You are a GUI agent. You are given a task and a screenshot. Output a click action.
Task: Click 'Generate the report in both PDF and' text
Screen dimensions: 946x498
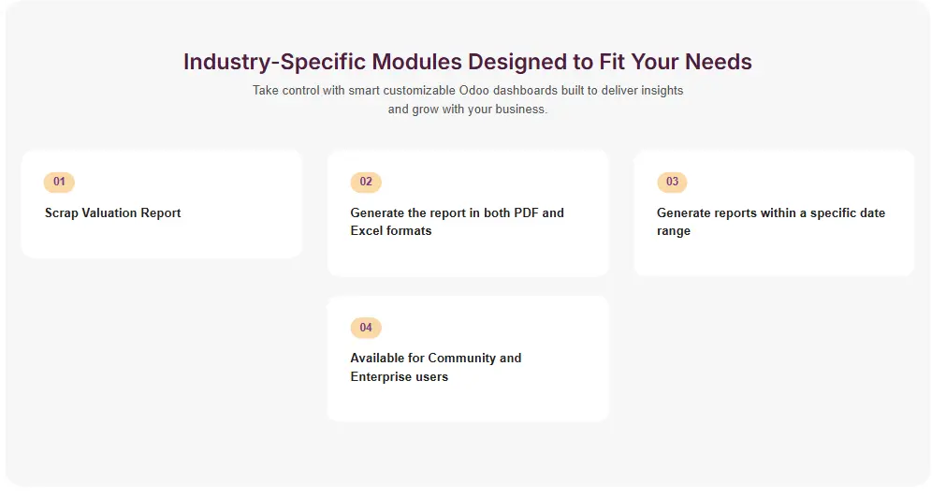click(x=457, y=213)
